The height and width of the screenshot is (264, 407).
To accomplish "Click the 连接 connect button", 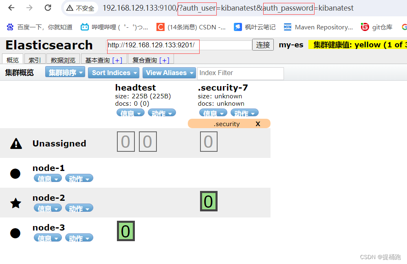I will coord(263,45).
